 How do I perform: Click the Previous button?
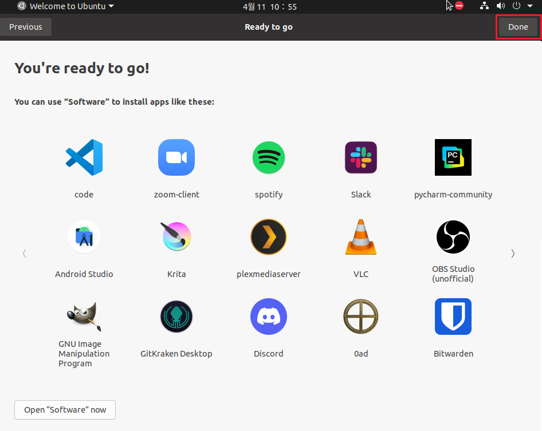click(26, 27)
